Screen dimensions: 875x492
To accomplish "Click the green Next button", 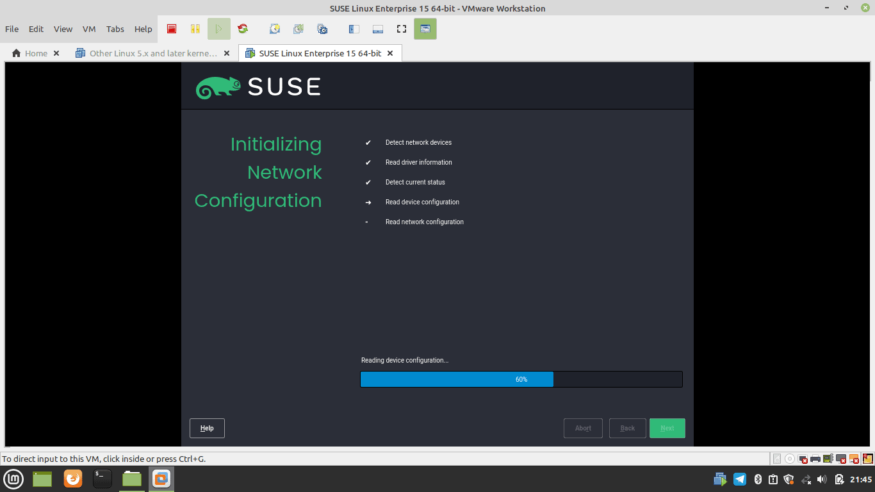I will tap(667, 428).
